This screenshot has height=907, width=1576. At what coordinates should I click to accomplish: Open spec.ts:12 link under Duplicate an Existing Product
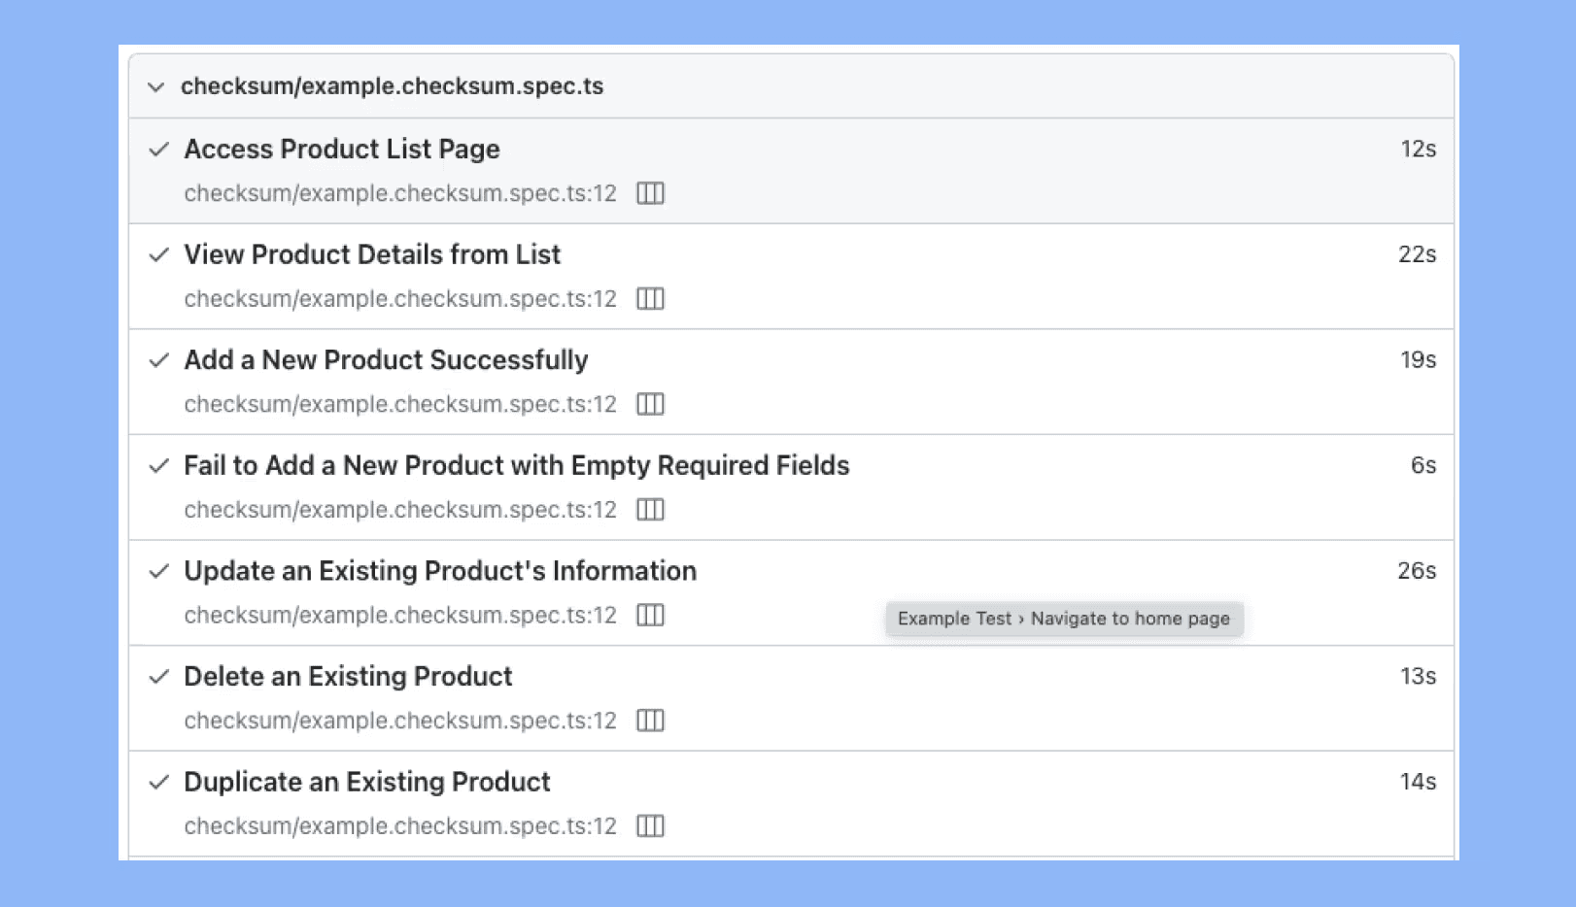[x=400, y=825]
